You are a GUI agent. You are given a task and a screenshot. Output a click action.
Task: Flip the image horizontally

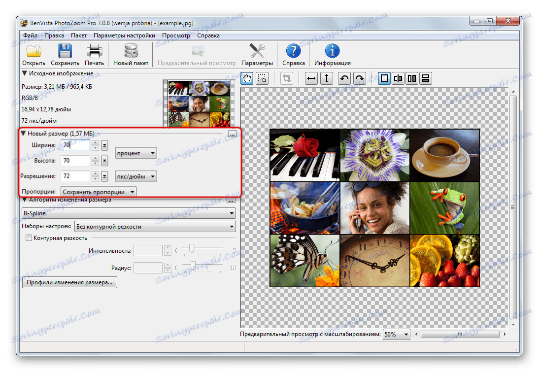311,78
